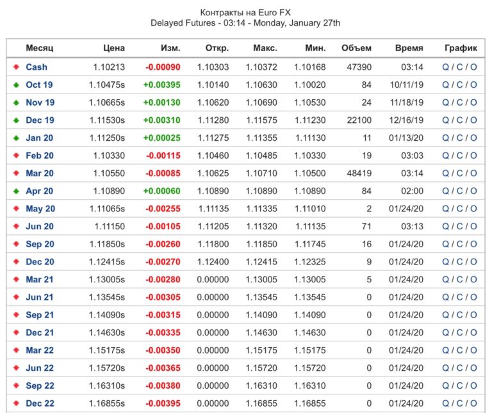
Task: Click the green up arrow beside Apr 20
Action: point(16,191)
